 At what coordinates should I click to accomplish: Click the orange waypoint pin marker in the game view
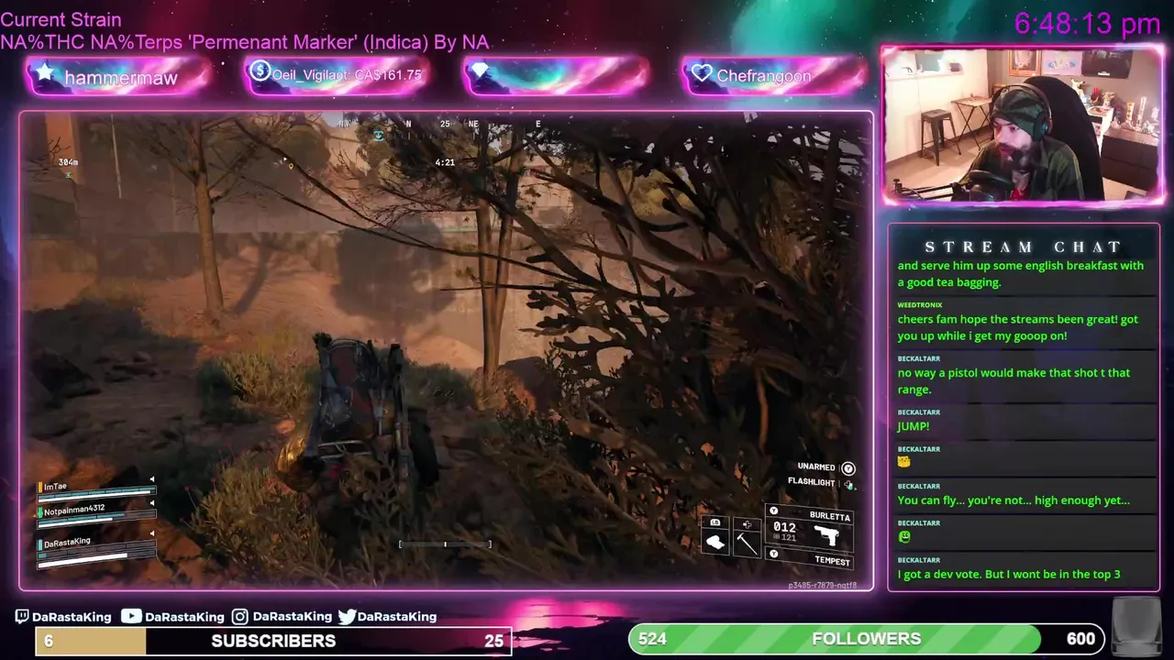291,165
